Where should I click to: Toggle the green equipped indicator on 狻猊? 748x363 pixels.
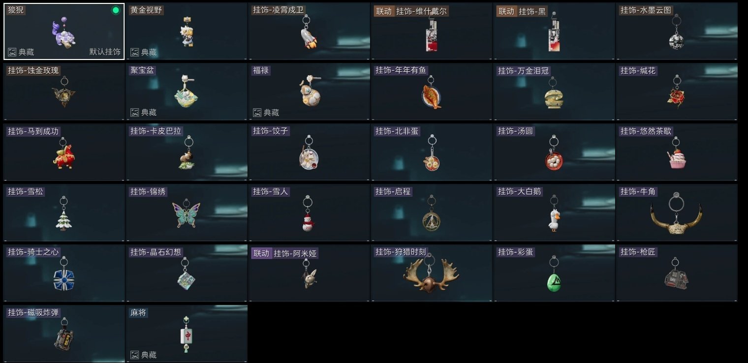tap(116, 10)
